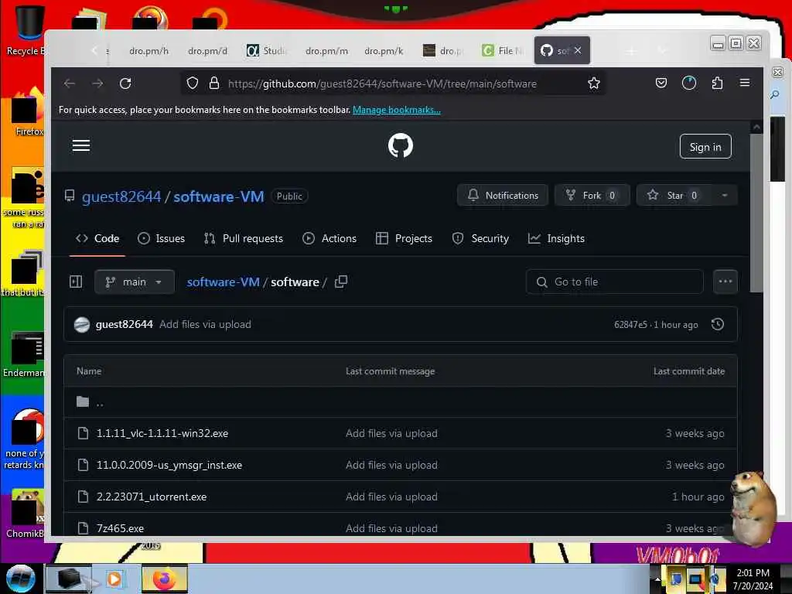Screen dimensions: 792x594
Task: Switch to the dro.pm/d tab
Action: pyautogui.click(x=207, y=50)
